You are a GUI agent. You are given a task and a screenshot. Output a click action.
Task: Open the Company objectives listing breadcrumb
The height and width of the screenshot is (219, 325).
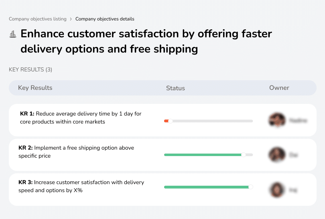(37, 19)
